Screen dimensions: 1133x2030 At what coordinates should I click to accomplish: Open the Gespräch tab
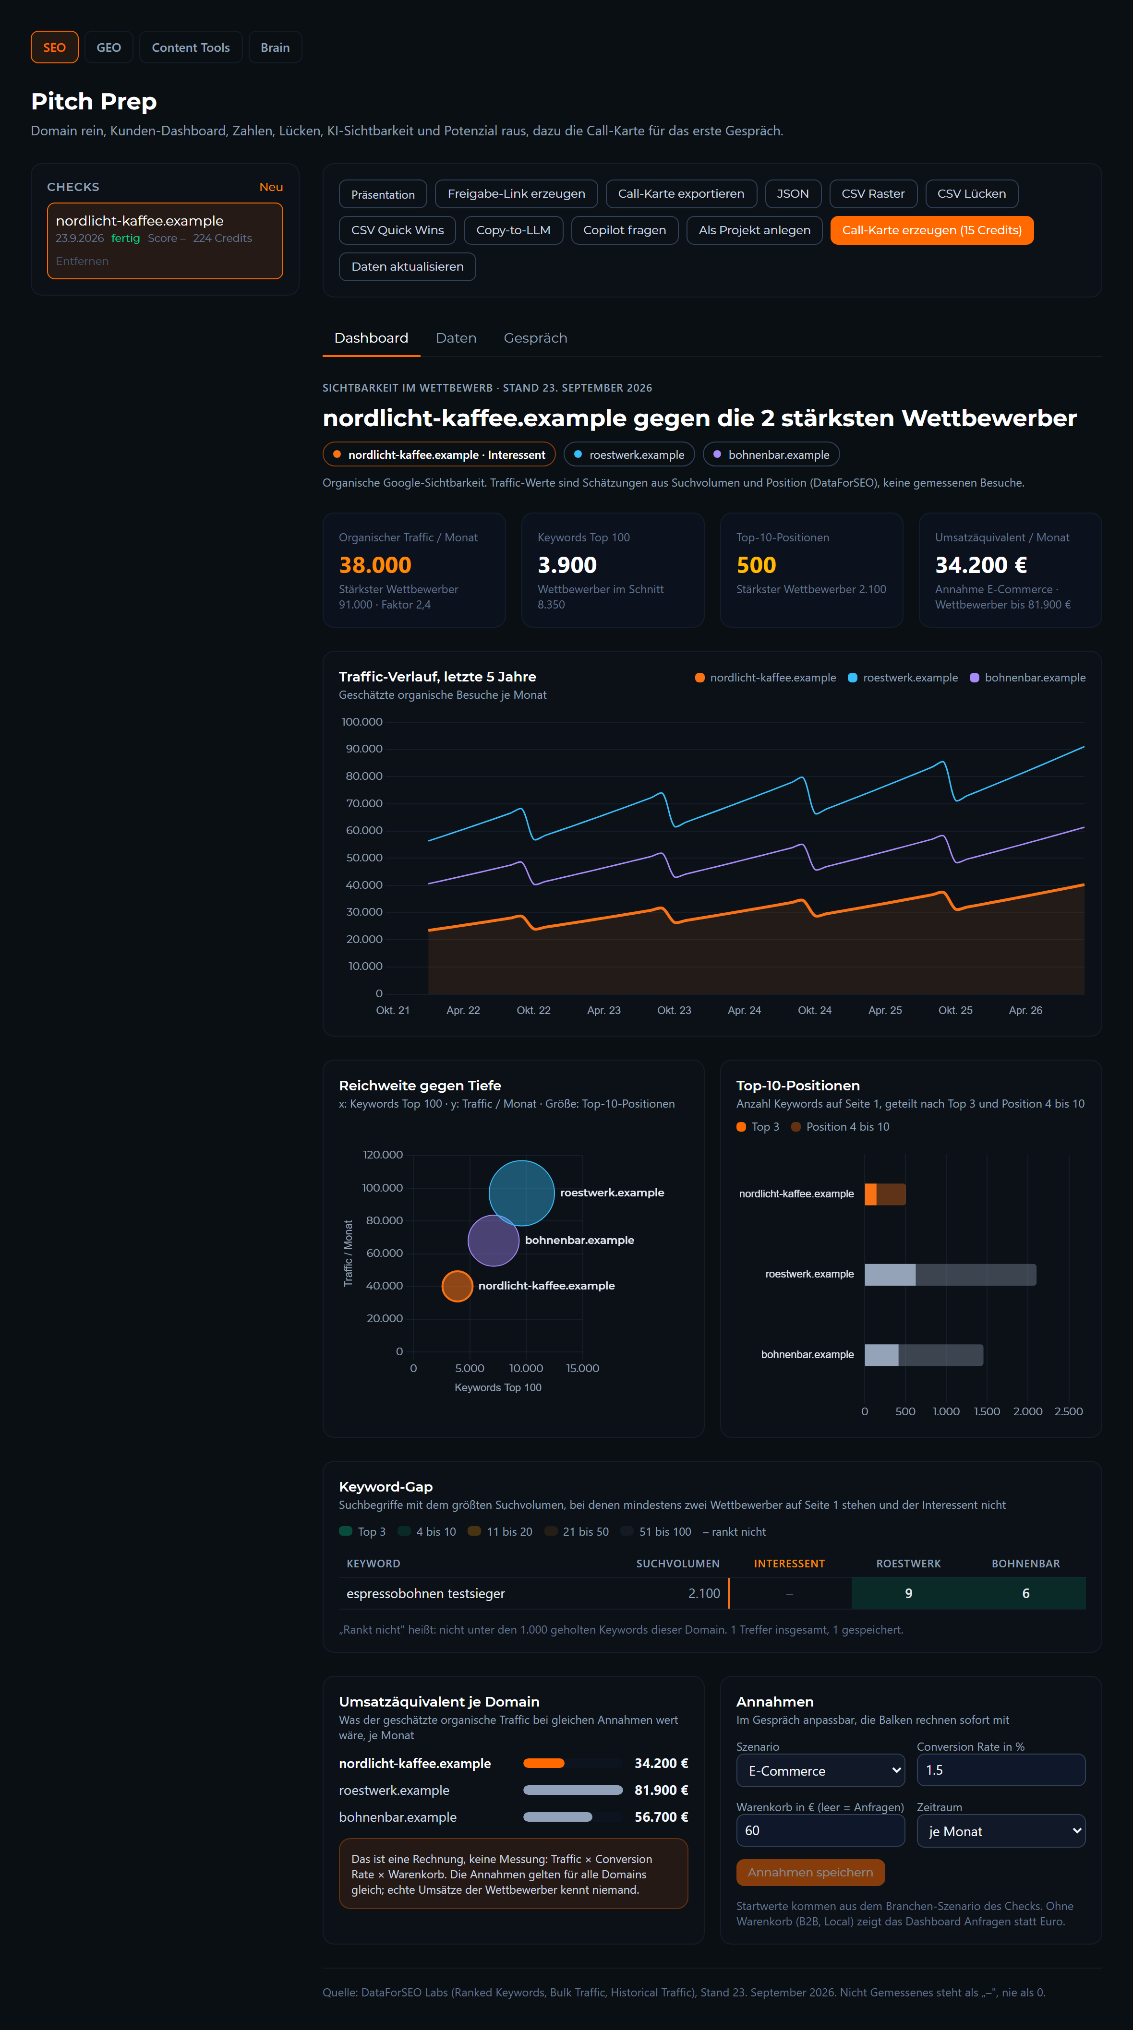click(535, 338)
